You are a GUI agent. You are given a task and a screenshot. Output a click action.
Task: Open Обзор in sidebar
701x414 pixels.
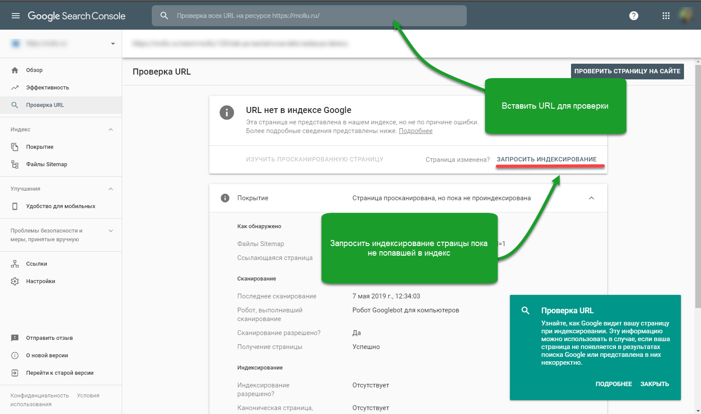(x=61, y=70)
